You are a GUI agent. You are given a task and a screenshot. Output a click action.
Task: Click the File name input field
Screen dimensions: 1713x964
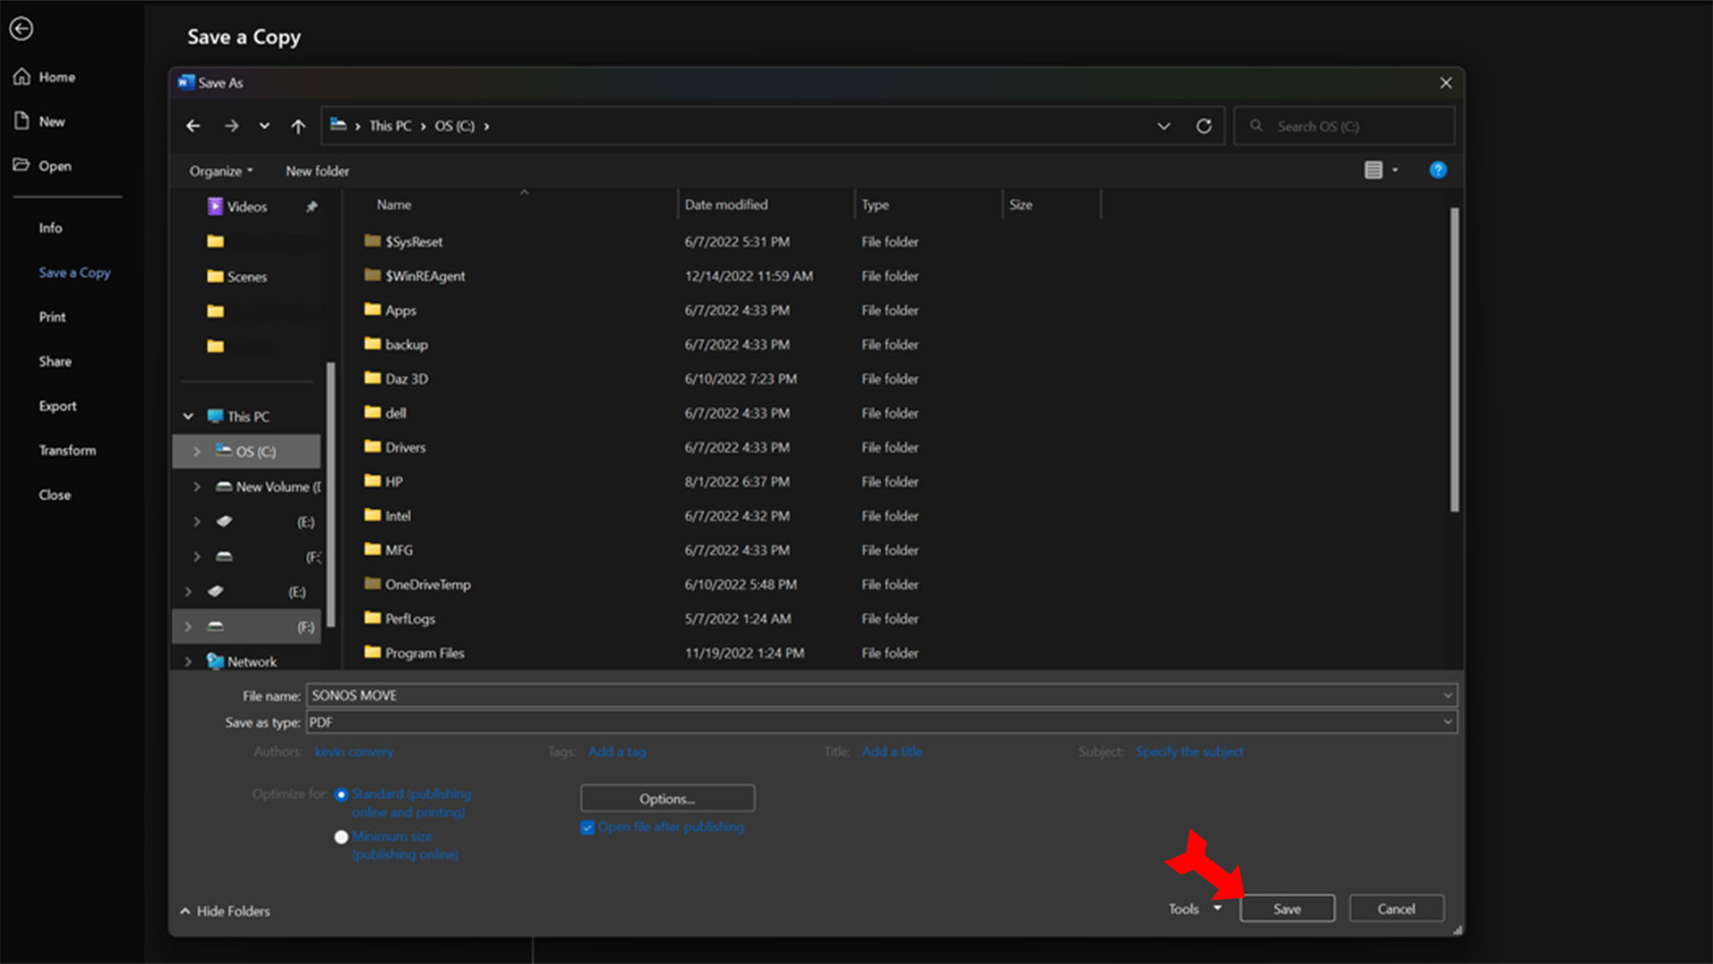click(874, 695)
